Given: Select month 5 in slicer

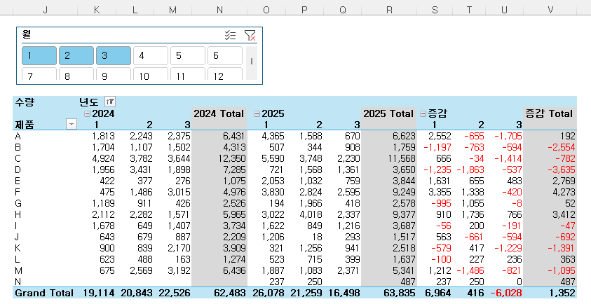Looking at the screenshot, I should tap(188, 56).
